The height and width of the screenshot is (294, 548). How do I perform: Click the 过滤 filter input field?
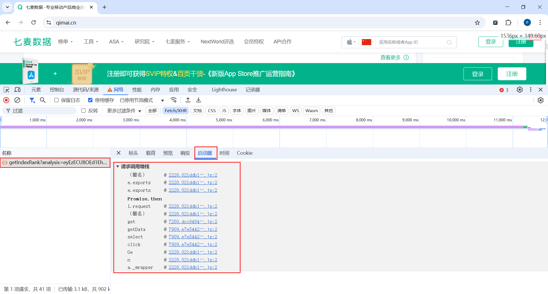tap(39, 111)
